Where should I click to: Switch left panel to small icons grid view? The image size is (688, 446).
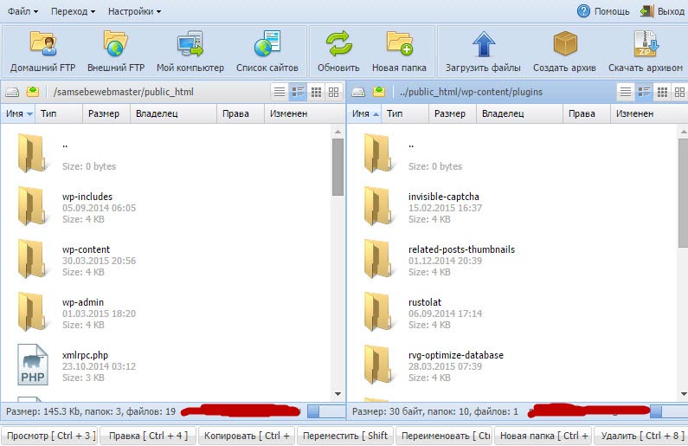317,92
